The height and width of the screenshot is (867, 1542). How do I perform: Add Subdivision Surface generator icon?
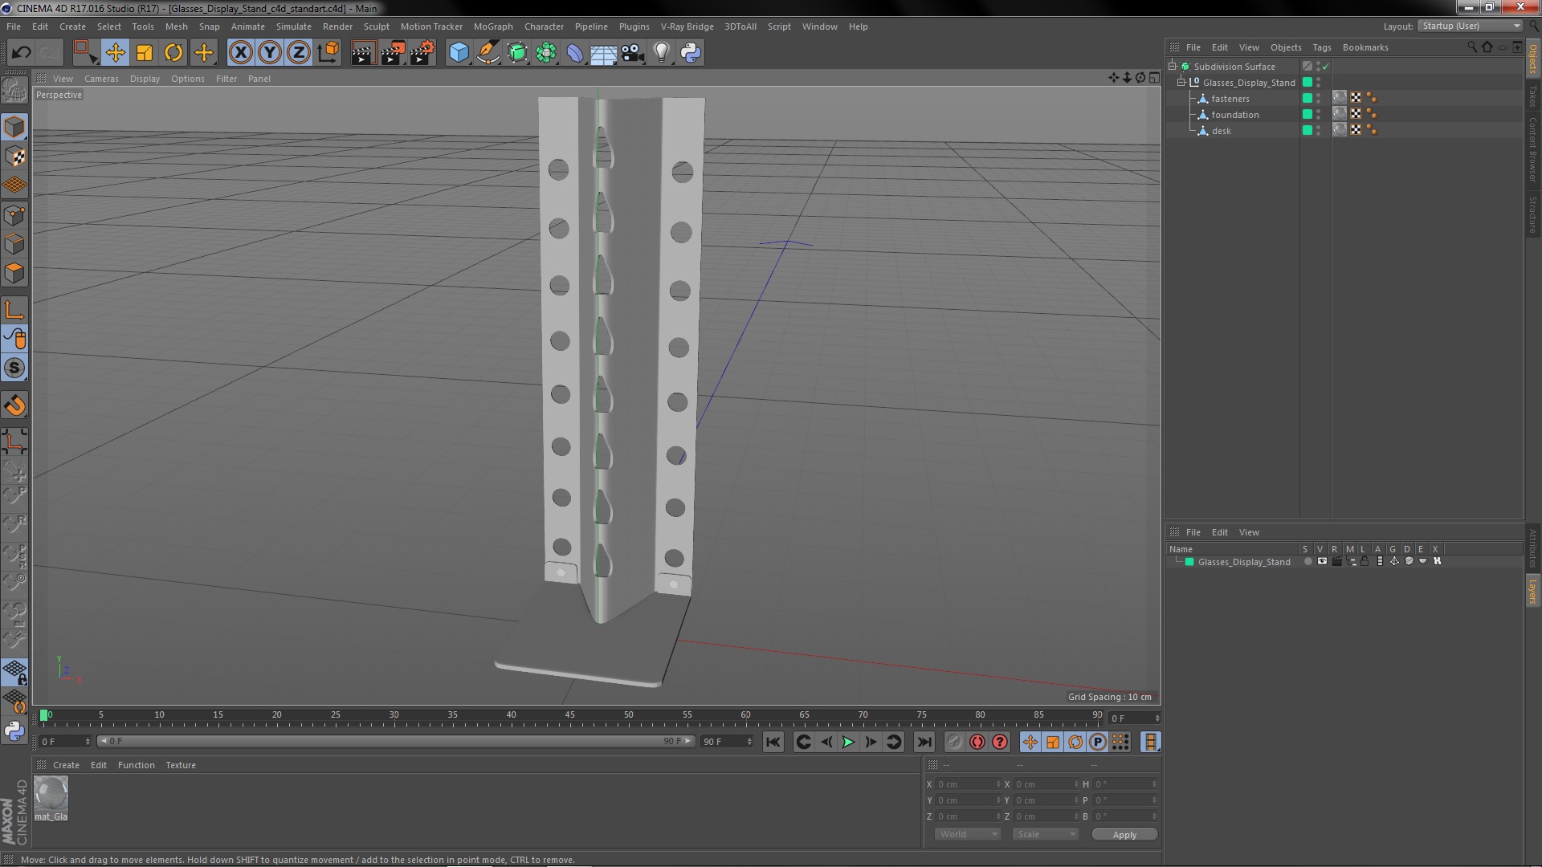click(x=517, y=53)
